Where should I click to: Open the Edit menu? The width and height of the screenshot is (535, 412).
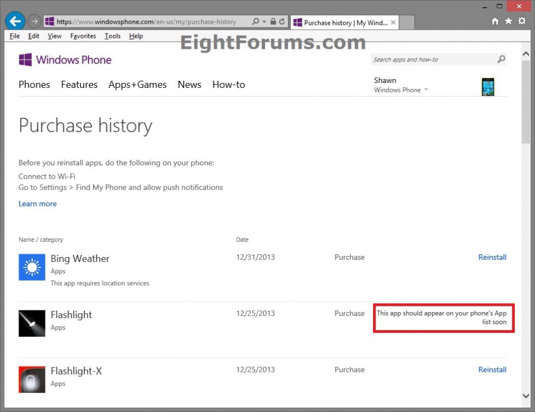(x=33, y=36)
